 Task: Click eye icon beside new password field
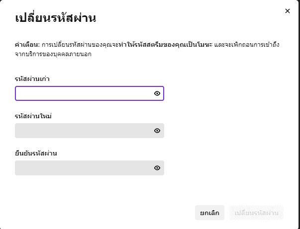click(x=157, y=131)
